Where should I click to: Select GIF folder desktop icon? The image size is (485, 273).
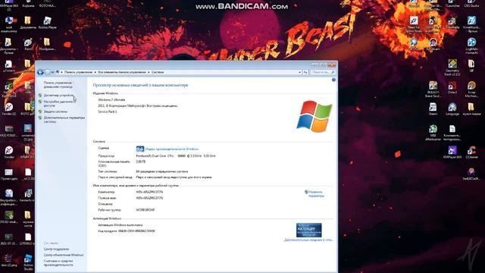coord(471,66)
